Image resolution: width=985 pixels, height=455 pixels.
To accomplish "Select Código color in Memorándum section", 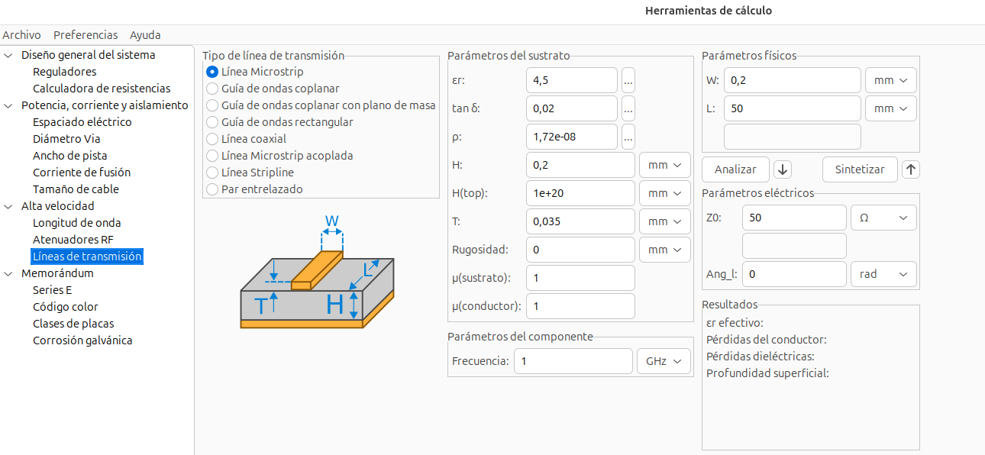I will click(66, 307).
